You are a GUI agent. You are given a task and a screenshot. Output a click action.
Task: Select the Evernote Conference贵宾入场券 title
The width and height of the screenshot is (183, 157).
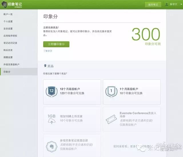click(138, 115)
